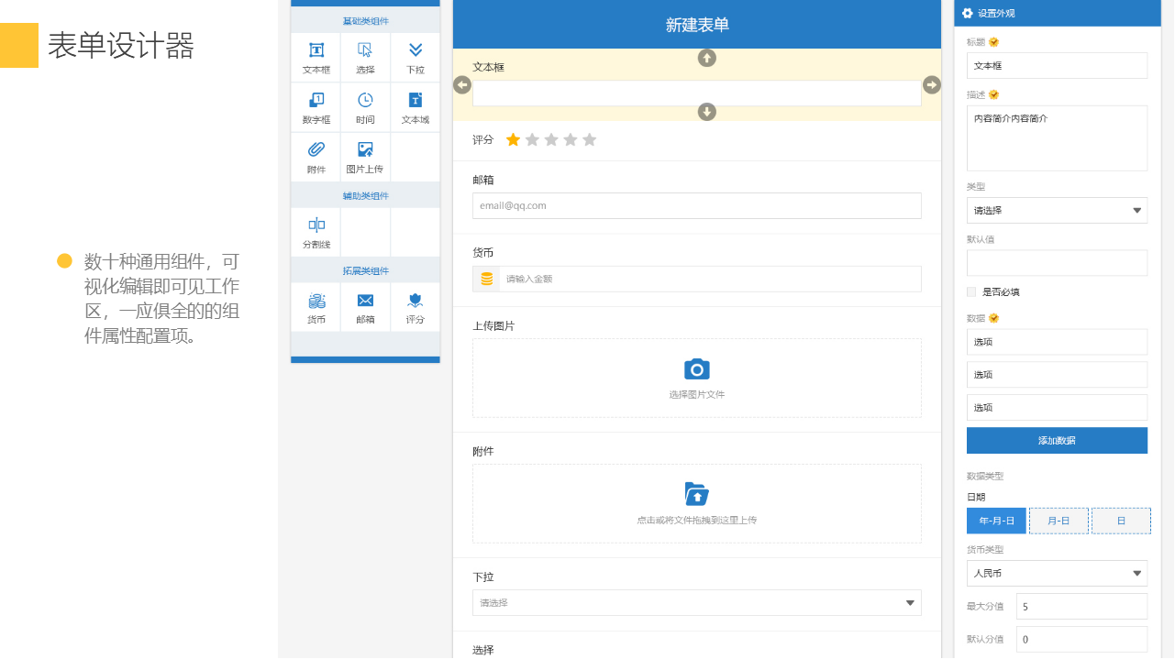Screen dimensions: 1175x659
Task: Click the folder upload icon in 附件
Action: click(697, 494)
